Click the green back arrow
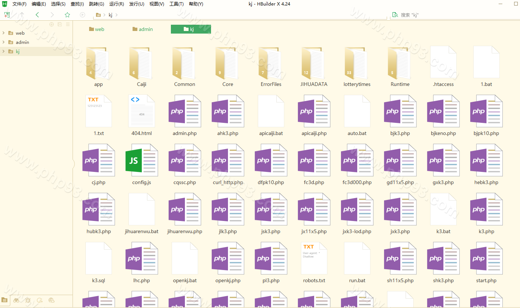 (x=37, y=15)
